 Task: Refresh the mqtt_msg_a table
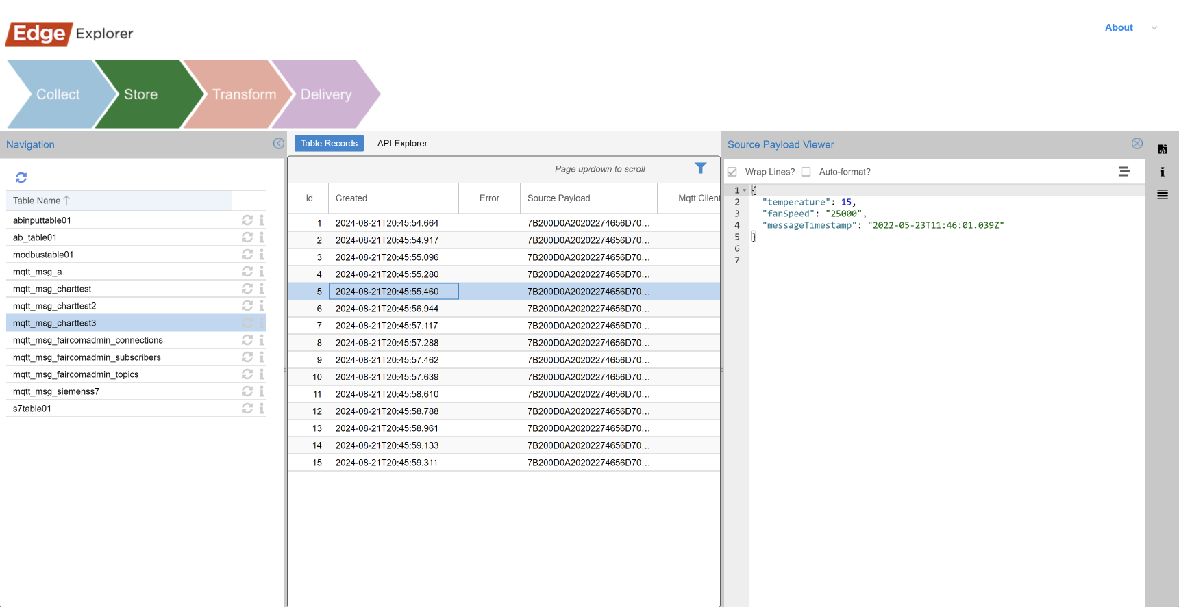(247, 272)
